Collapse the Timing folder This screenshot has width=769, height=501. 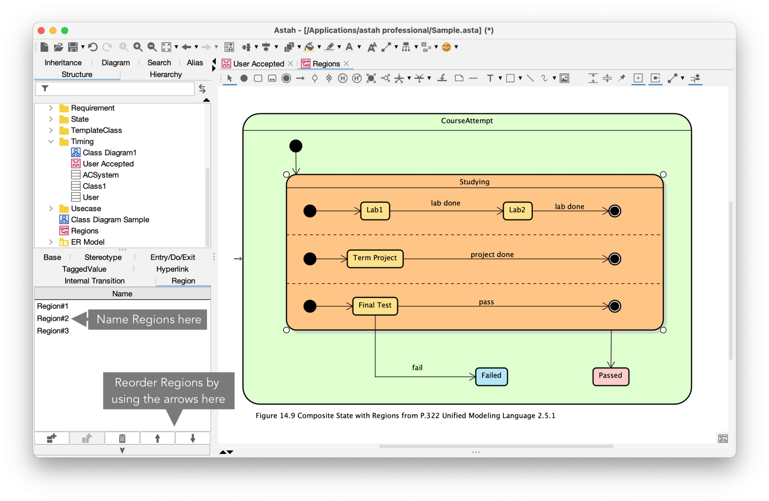click(51, 142)
